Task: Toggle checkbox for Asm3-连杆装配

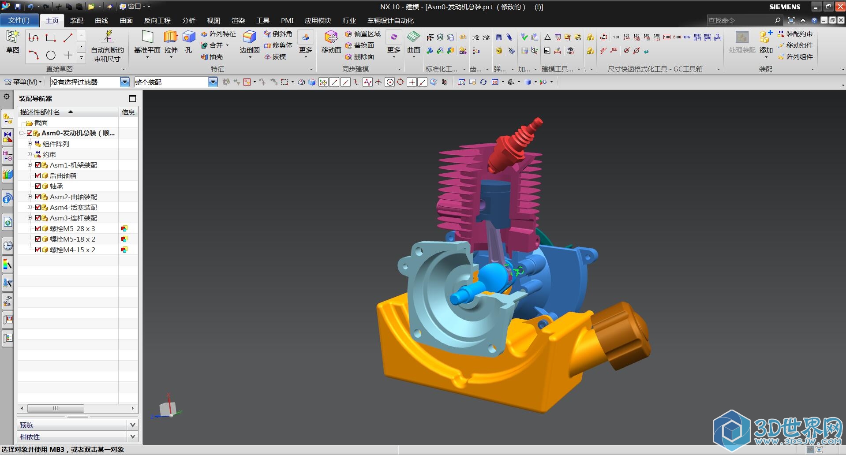Action: tap(38, 218)
